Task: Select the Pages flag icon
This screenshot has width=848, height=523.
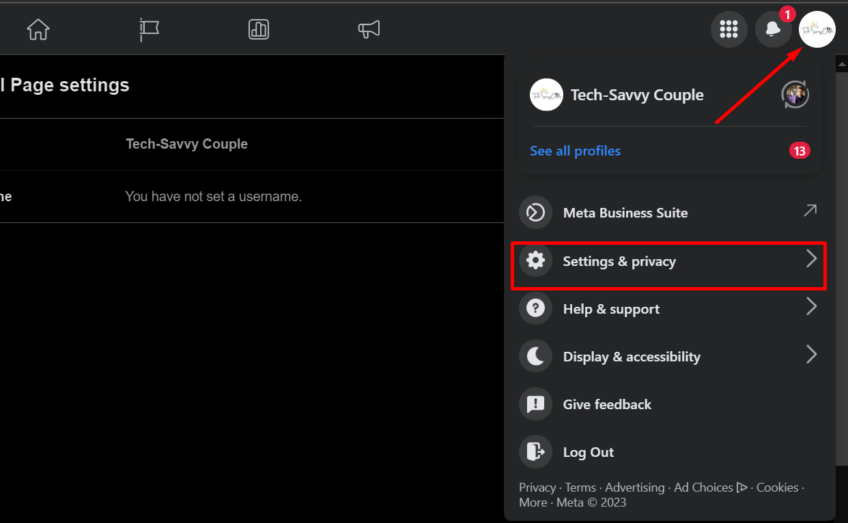Action: (149, 29)
